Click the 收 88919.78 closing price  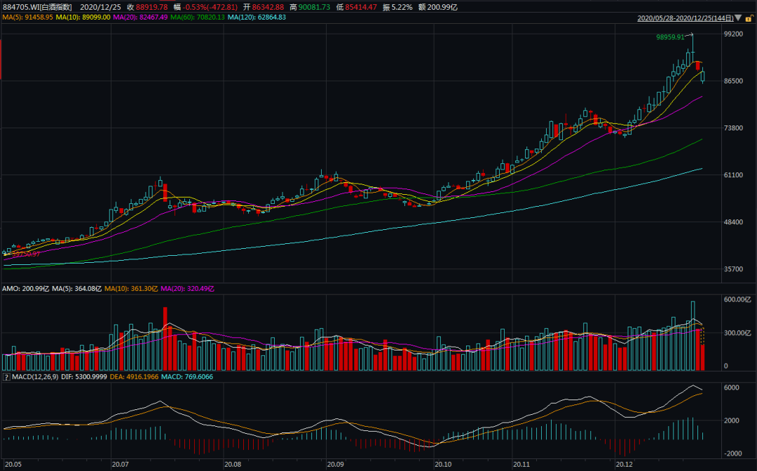[x=147, y=7]
